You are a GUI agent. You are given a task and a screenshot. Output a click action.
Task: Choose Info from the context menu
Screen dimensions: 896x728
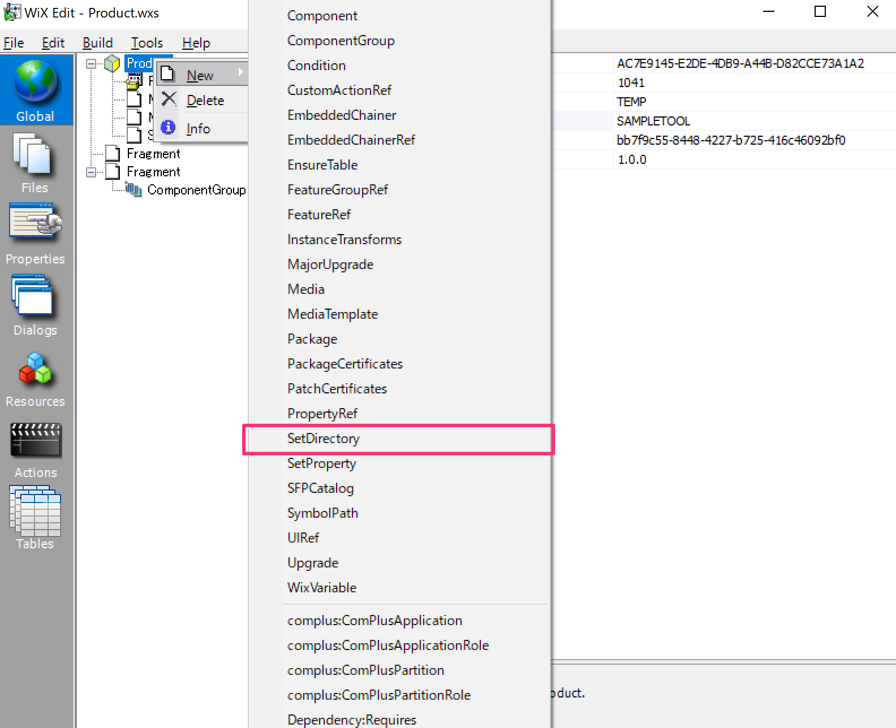coord(201,128)
